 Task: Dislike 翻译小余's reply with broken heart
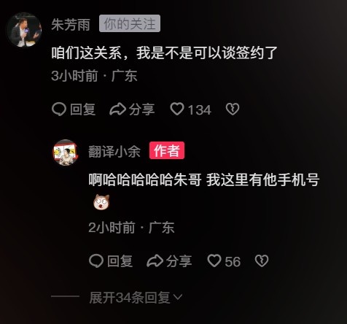coord(262,261)
